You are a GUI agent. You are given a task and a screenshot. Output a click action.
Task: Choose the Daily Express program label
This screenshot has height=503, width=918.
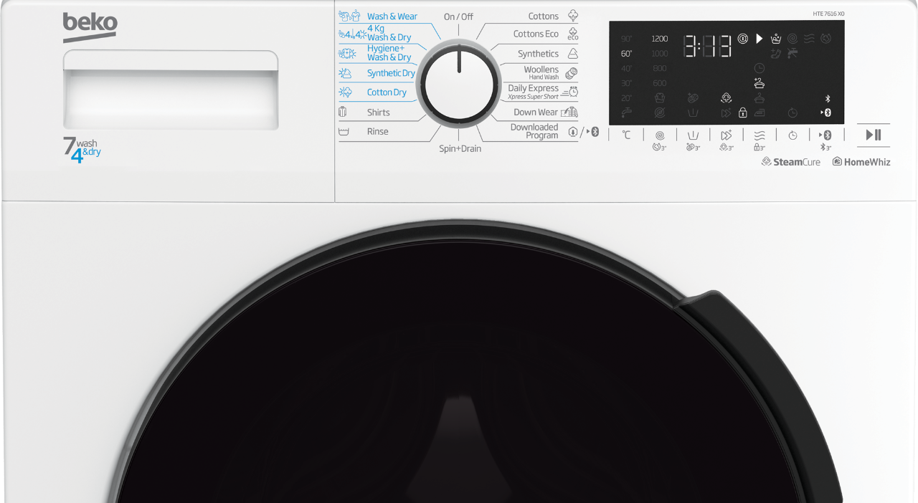pos(533,89)
